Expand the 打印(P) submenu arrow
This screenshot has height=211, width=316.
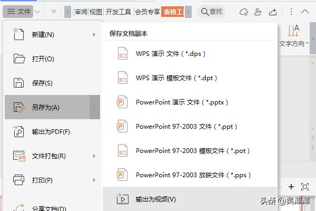(94, 180)
